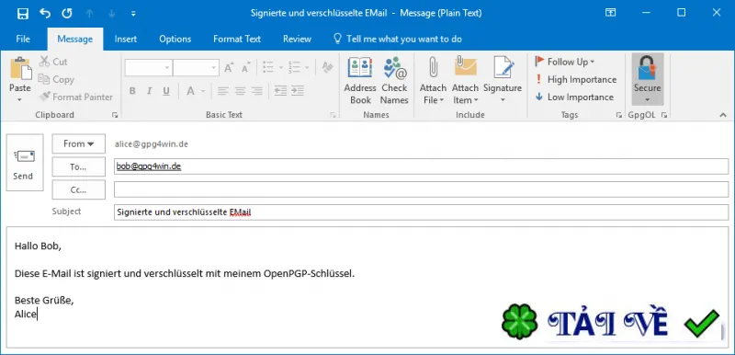The width and height of the screenshot is (735, 355).
Task: Click Tell me what you want to do
Action: click(398, 39)
